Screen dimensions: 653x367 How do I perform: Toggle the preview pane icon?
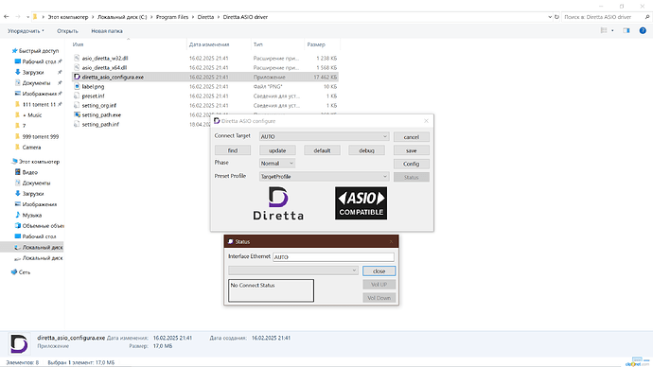pos(627,30)
